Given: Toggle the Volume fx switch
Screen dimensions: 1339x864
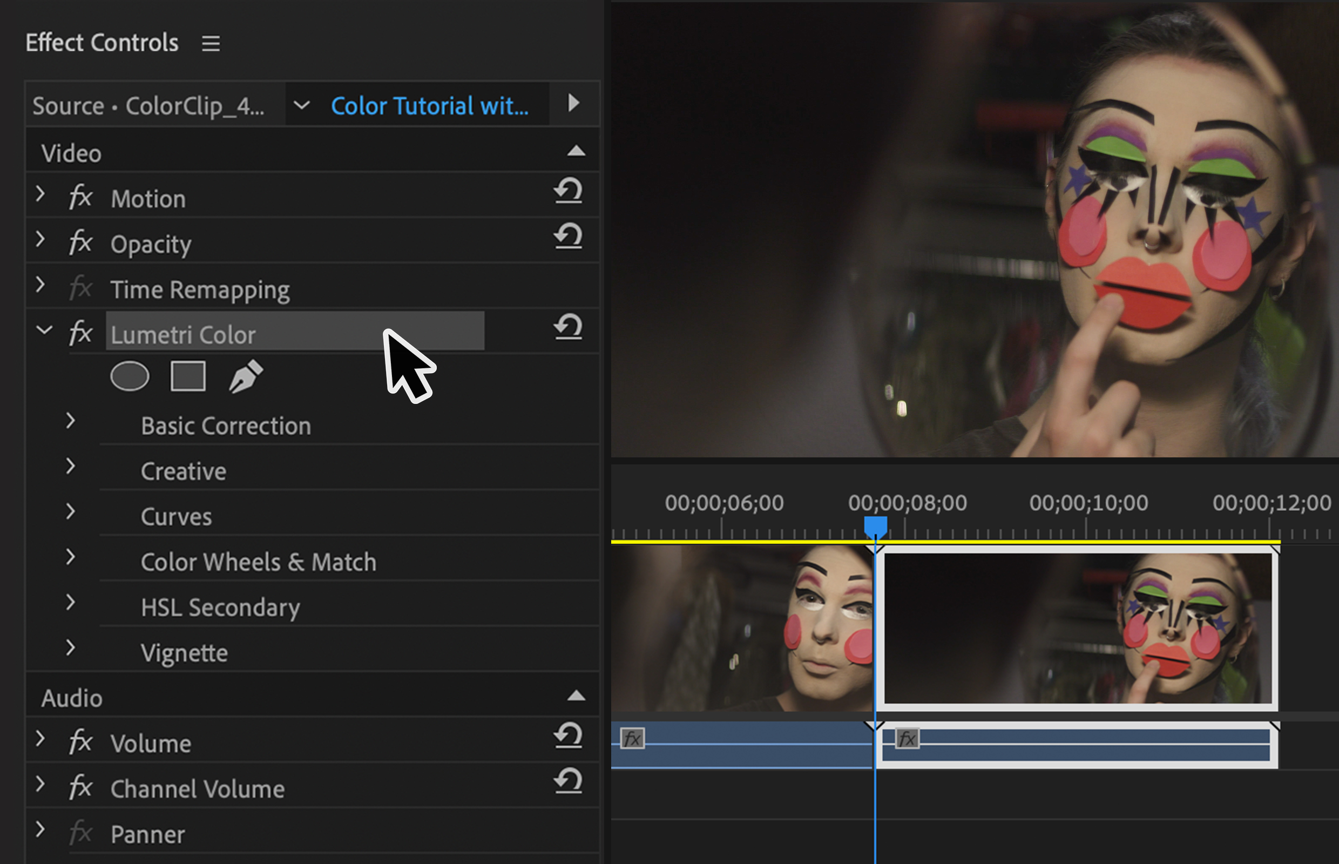Looking at the screenshot, I should [81, 742].
